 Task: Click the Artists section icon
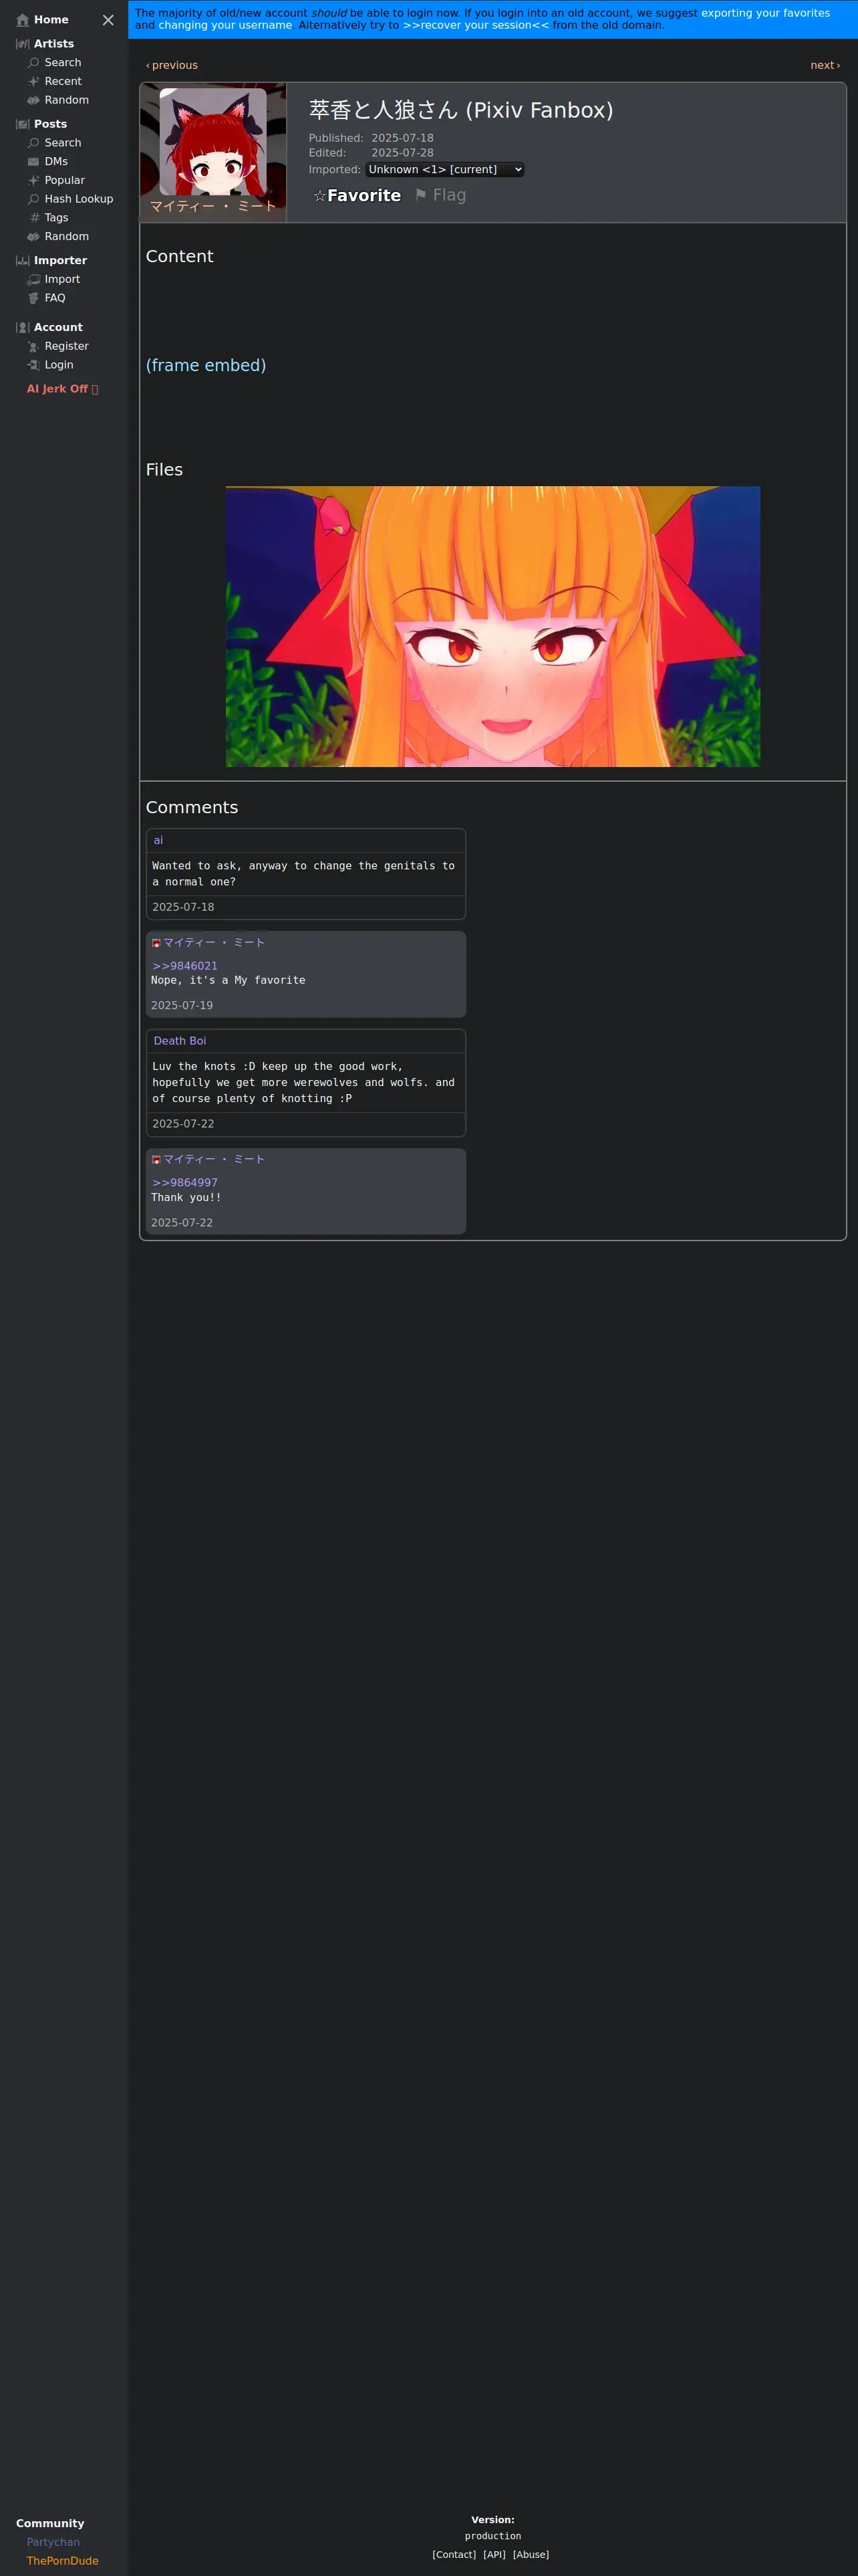[22, 44]
